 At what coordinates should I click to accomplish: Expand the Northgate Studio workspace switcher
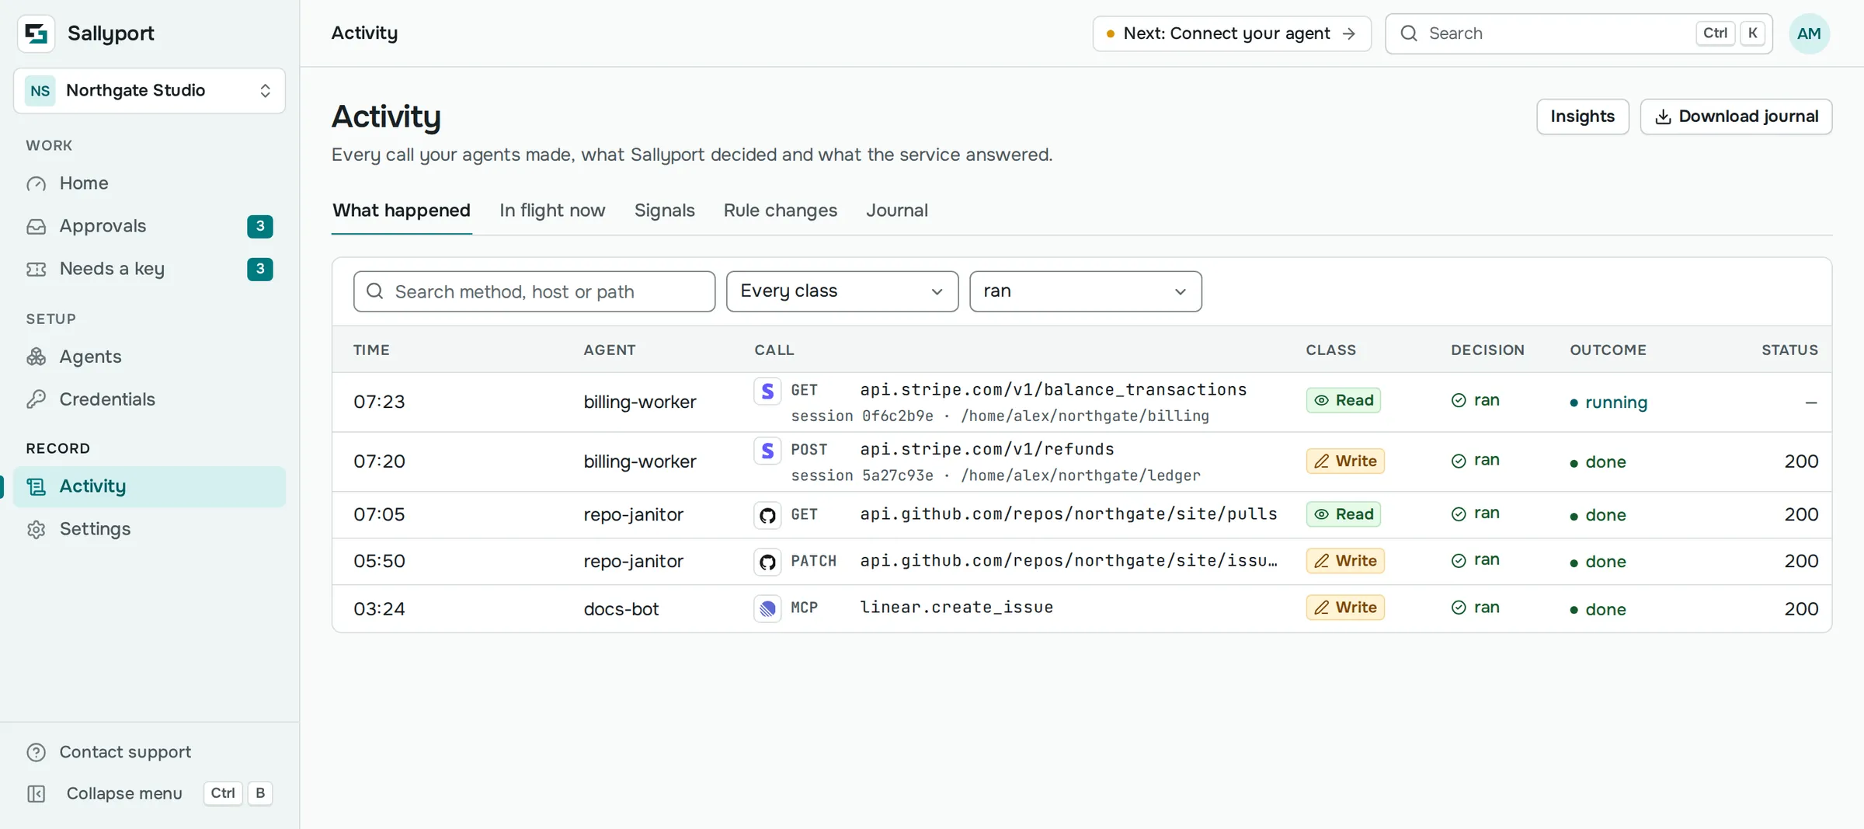(149, 91)
